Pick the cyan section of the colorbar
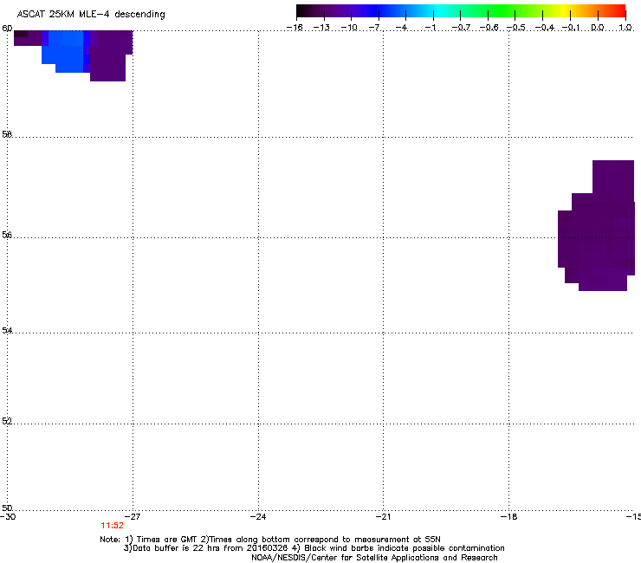Screen dimensions: 641x563 tap(439, 11)
